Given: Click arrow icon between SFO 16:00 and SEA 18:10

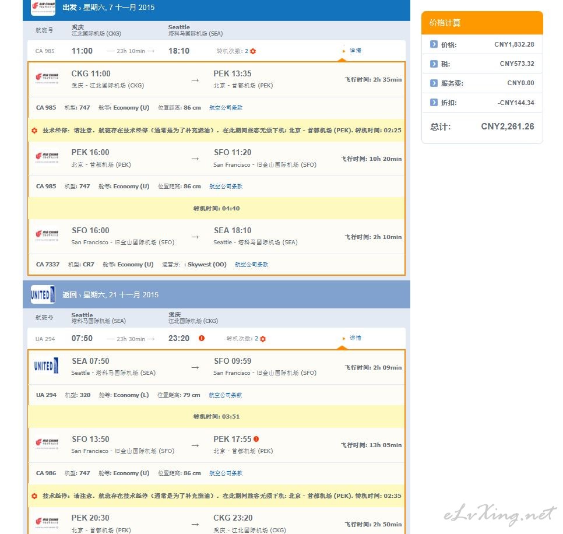Looking at the screenshot, I should click(195, 237).
